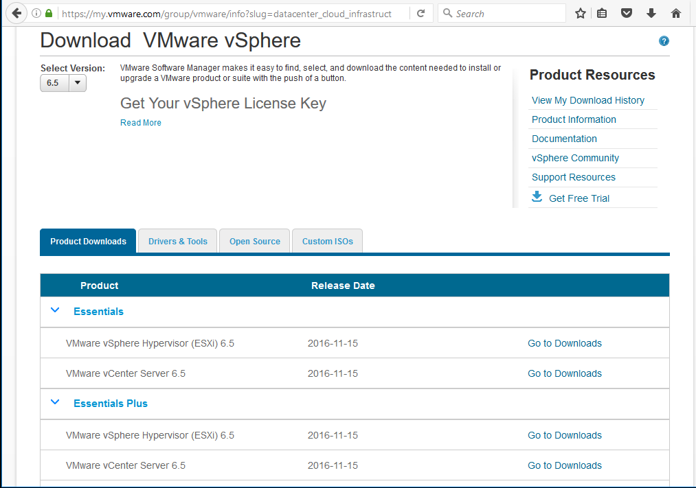The image size is (696, 488).
Task: Open Product Information link
Action: click(x=574, y=119)
